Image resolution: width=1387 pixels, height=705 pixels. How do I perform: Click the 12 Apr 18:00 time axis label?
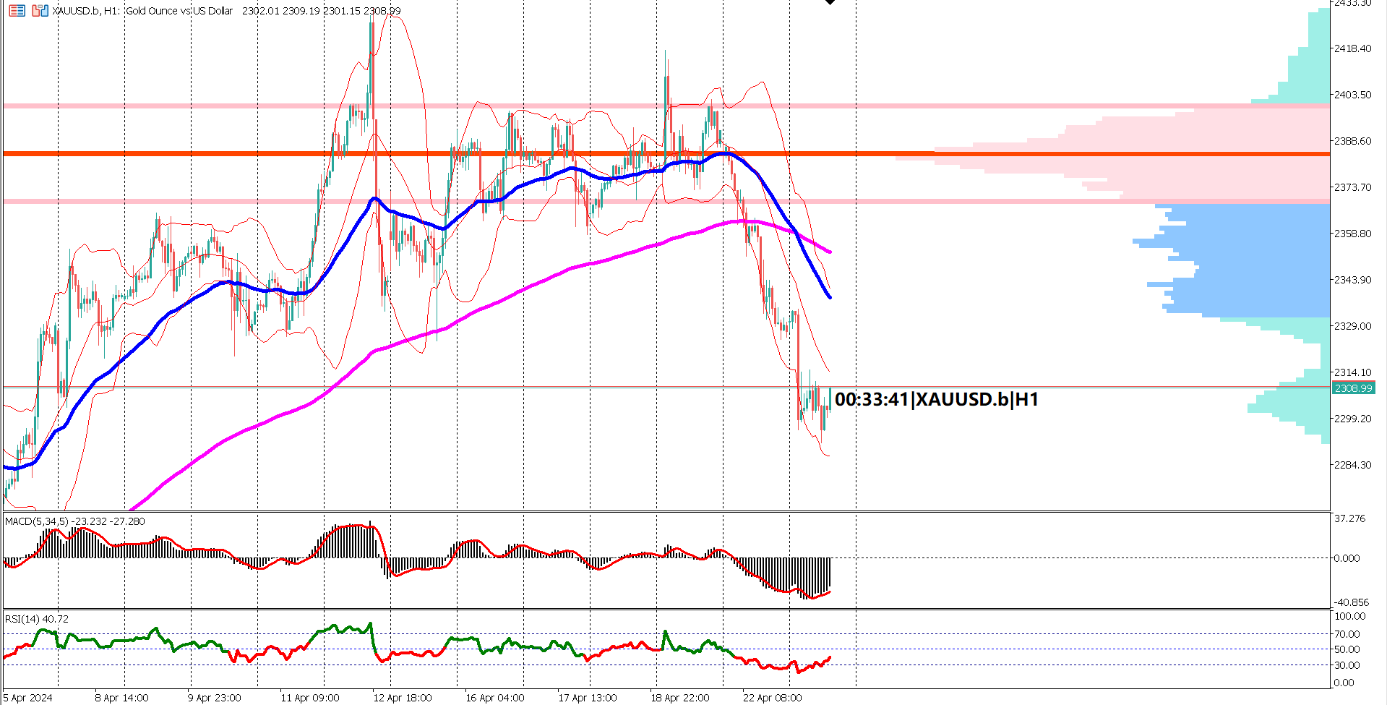[x=402, y=698]
